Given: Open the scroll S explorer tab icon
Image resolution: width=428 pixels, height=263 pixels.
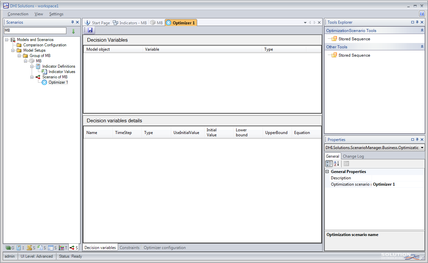Looking at the screenshot, I should coord(29,248).
